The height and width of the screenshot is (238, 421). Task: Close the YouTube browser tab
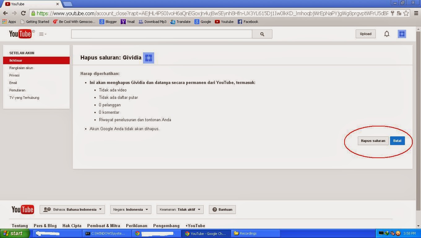pyautogui.click(x=57, y=4)
